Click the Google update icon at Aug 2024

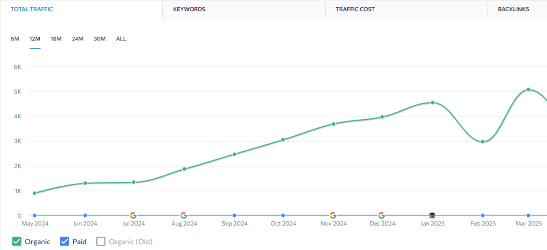coord(184,216)
